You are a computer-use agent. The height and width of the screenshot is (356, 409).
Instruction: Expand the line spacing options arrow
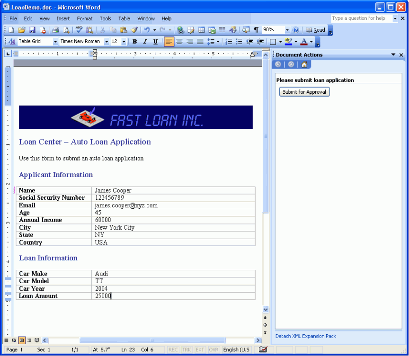218,42
